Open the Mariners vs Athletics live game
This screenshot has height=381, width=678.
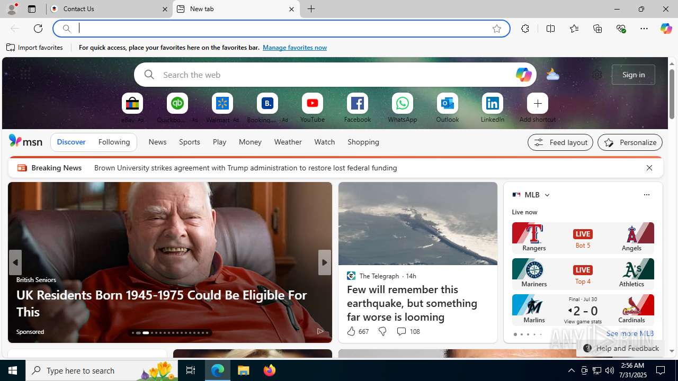pos(583,274)
